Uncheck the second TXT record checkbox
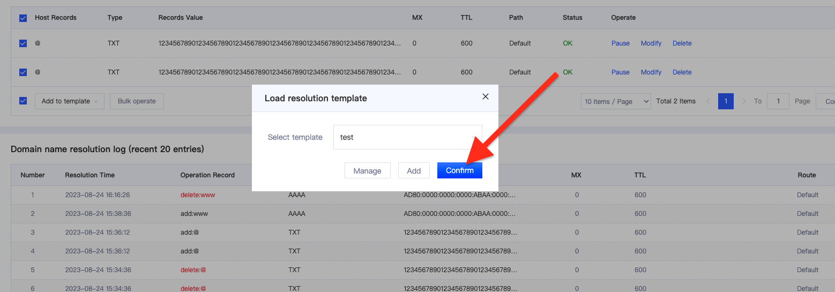Image resolution: width=835 pixels, height=292 pixels. tap(23, 72)
